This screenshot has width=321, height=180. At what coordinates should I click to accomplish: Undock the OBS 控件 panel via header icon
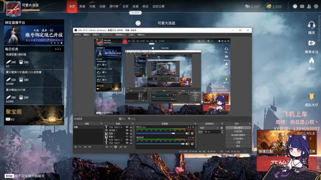tap(250, 124)
